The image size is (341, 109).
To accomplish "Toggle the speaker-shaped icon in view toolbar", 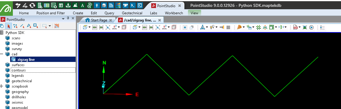I will [222, 27].
